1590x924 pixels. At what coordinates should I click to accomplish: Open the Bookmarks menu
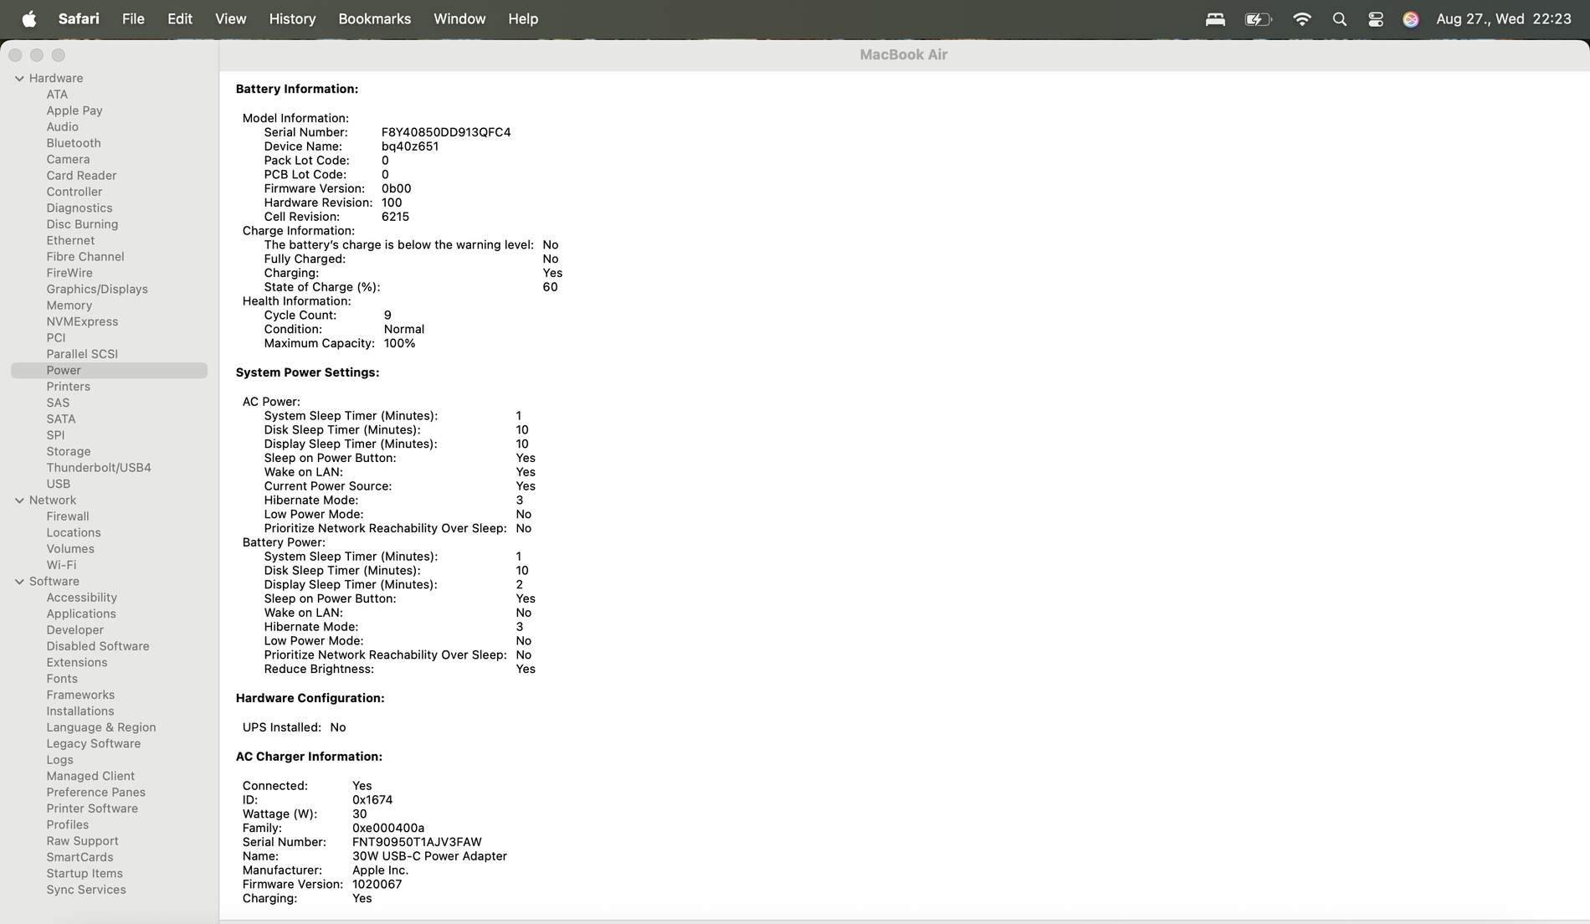coord(374,18)
